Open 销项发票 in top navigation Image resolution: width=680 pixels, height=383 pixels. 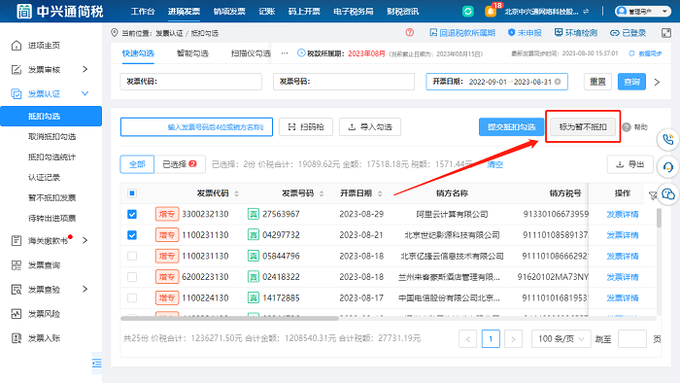click(229, 12)
